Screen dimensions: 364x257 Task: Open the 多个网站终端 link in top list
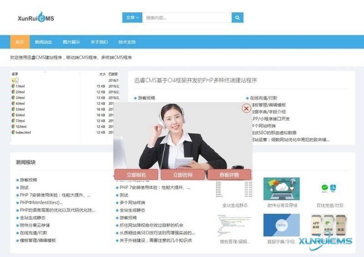pos(264,126)
